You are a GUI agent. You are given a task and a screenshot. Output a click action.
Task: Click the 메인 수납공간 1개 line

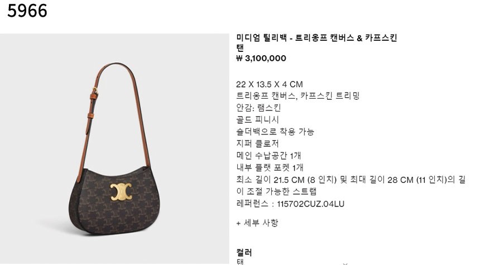tap(268, 156)
